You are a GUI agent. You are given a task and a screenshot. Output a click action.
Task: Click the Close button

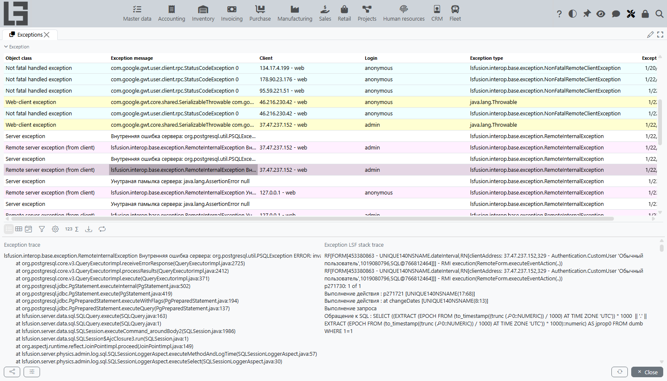click(x=647, y=372)
